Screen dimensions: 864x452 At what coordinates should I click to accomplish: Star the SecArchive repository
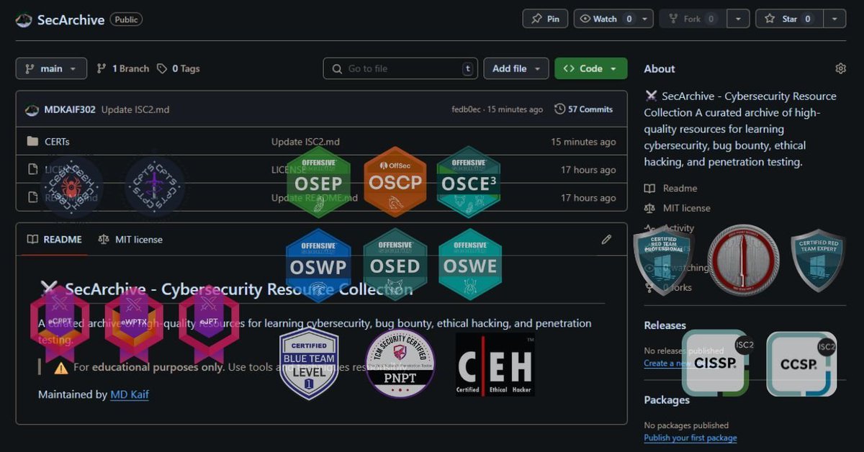click(x=788, y=19)
